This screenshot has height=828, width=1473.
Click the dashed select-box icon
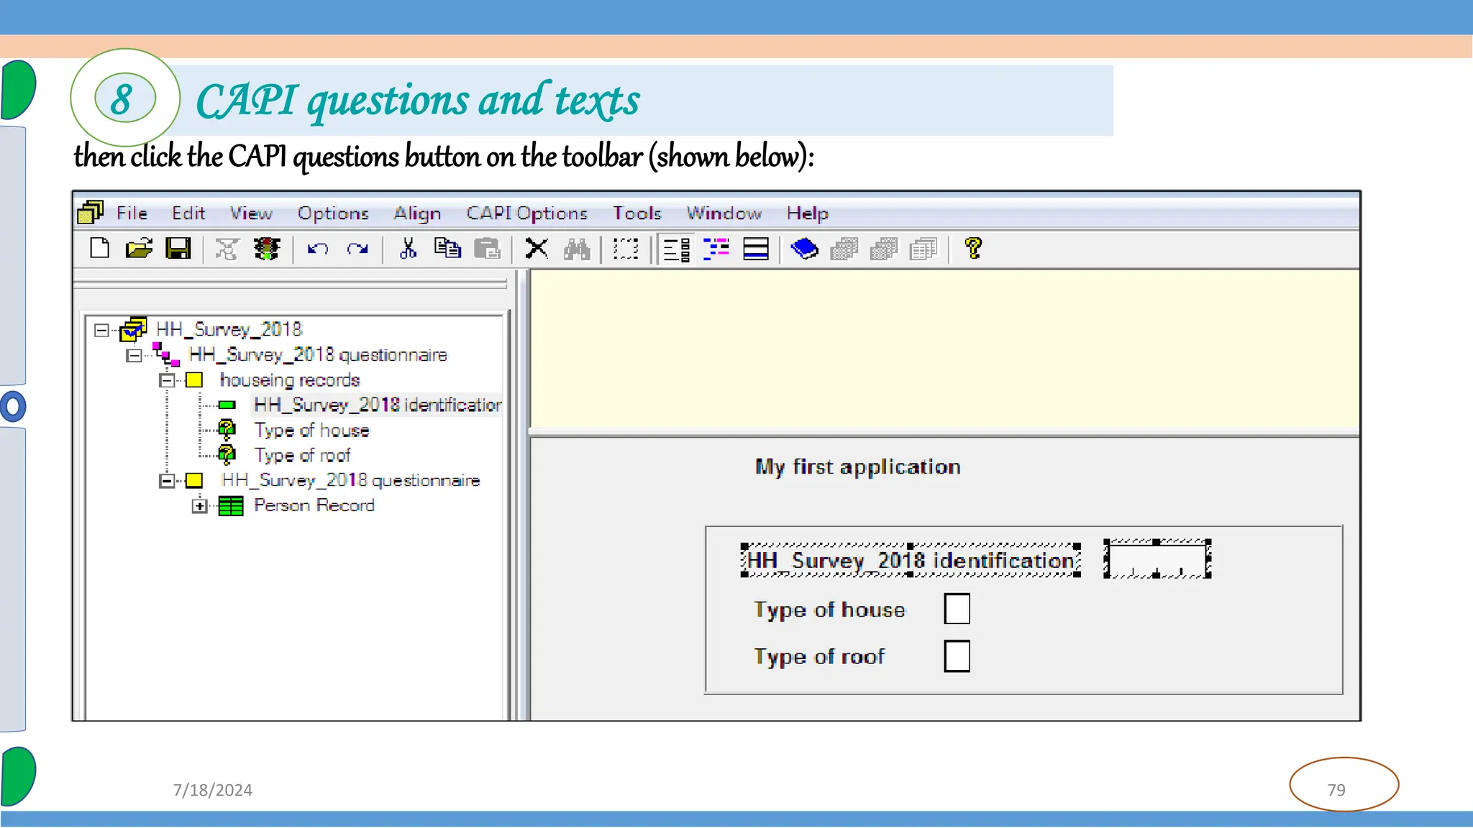[x=626, y=249]
